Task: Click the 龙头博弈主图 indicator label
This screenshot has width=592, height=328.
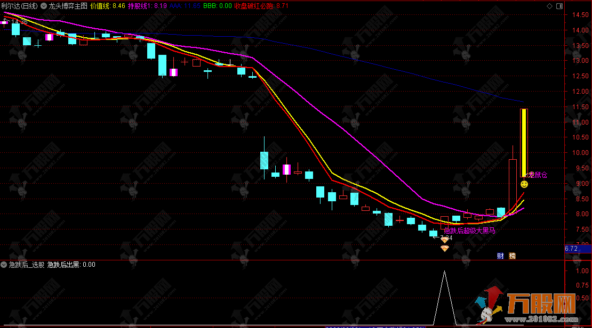Action: click(68, 6)
